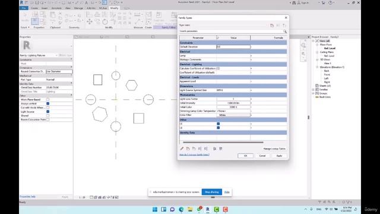Select the Rotate tool in the Modify panel
This screenshot has width=380, height=214.
click(105, 21)
